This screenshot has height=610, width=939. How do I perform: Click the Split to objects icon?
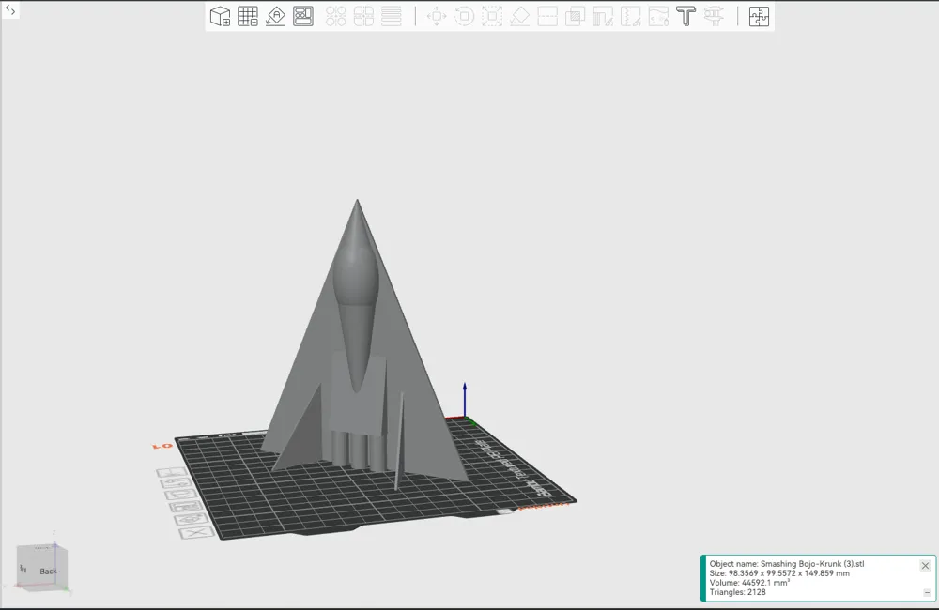pos(336,16)
